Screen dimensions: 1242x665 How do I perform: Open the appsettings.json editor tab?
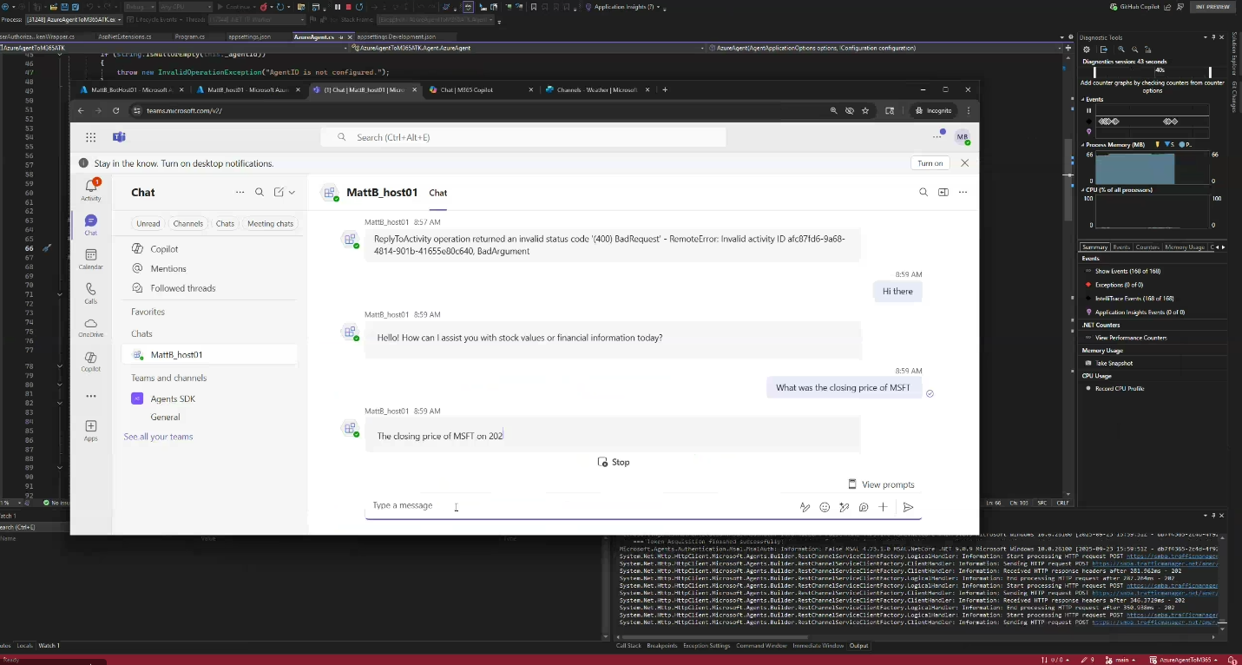[x=249, y=37]
